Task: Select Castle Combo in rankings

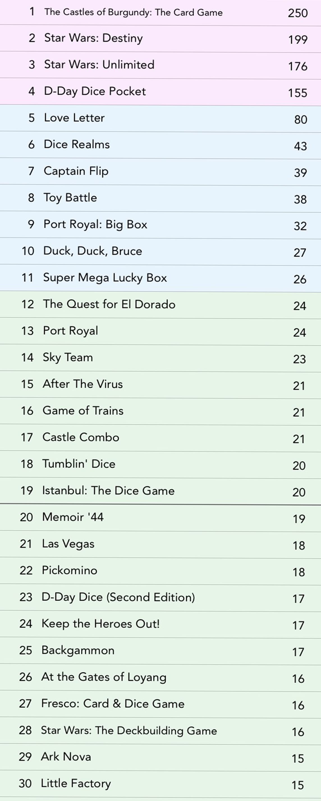Action: pos(81,437)
